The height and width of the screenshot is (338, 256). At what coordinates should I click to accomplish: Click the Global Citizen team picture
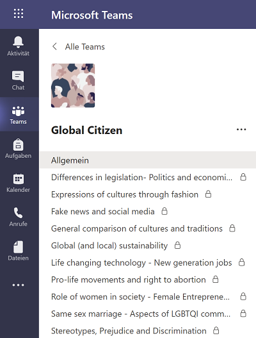[73, 85]
